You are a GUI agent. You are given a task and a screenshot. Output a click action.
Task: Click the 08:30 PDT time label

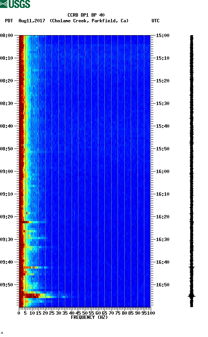click(7, 104)
